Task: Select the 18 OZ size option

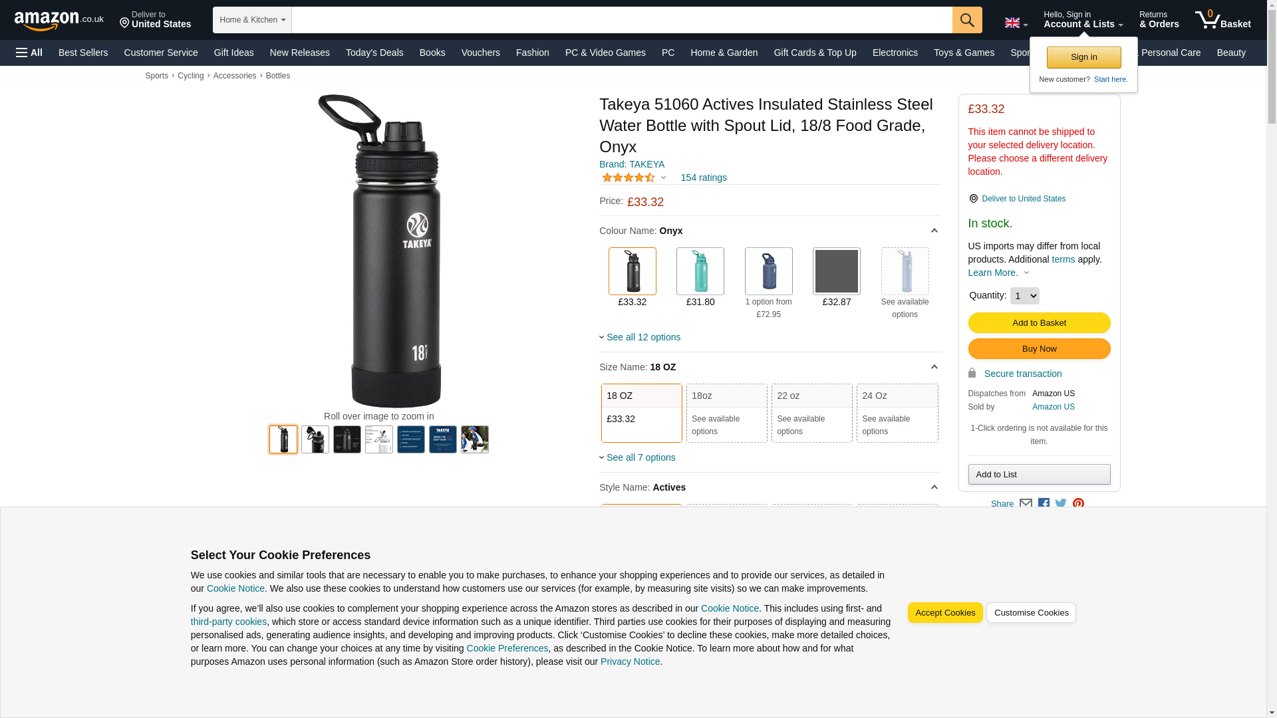Action: (641, 413)
